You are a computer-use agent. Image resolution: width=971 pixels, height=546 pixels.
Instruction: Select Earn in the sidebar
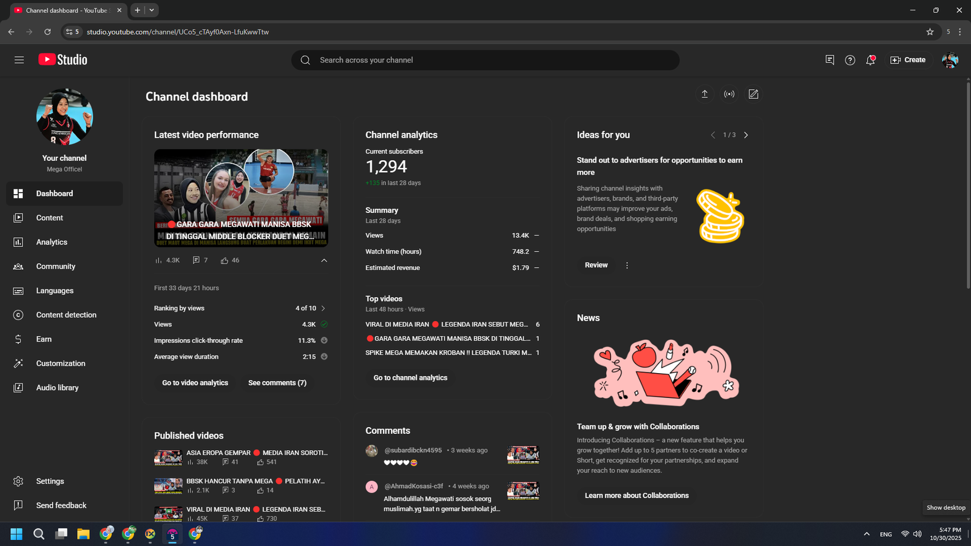coord(44,339)
